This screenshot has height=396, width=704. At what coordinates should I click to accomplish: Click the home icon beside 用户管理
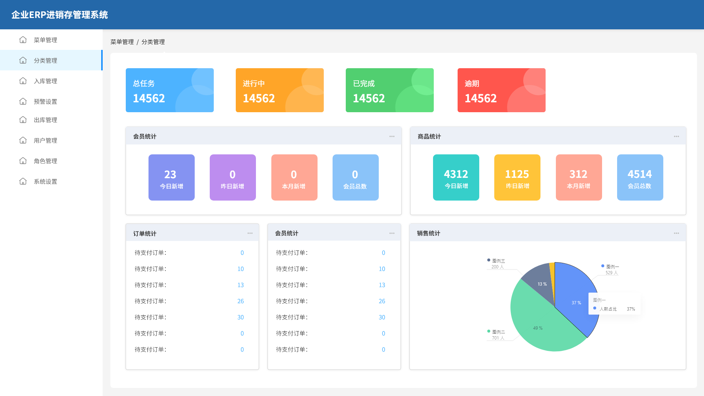(x=23, y=140)
